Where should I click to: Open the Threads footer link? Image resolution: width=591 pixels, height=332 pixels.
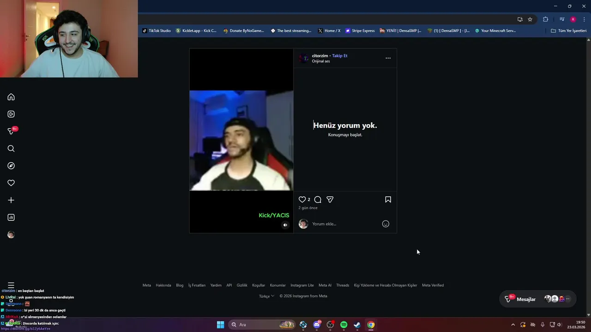pyautogui.click(x=343, y=285)
